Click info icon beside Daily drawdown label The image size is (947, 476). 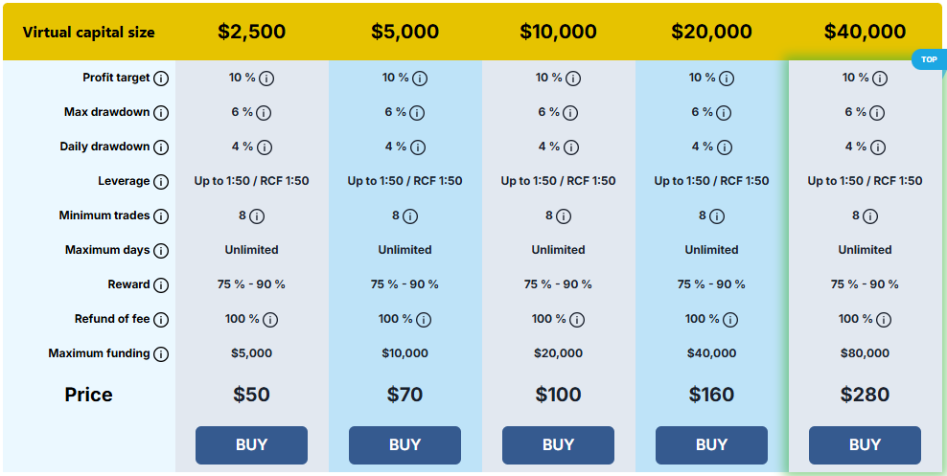161,147
